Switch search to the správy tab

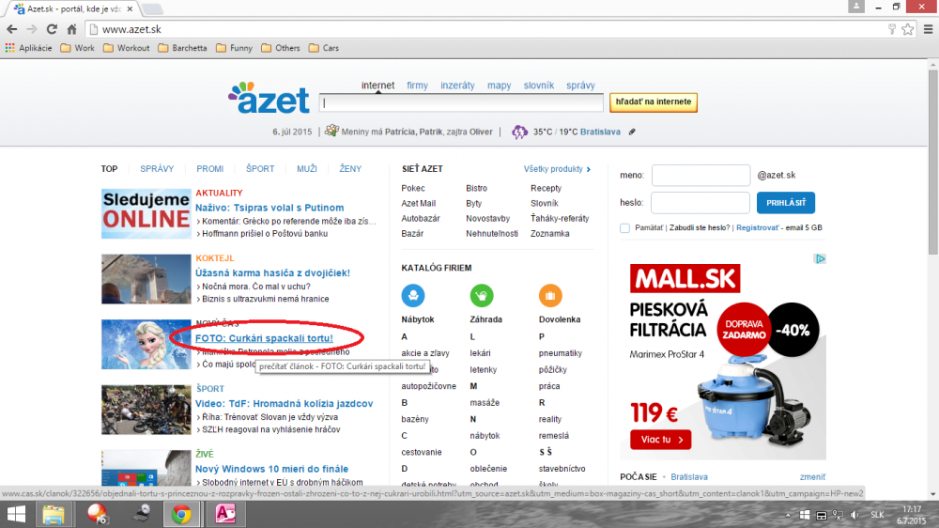point(580,85)
